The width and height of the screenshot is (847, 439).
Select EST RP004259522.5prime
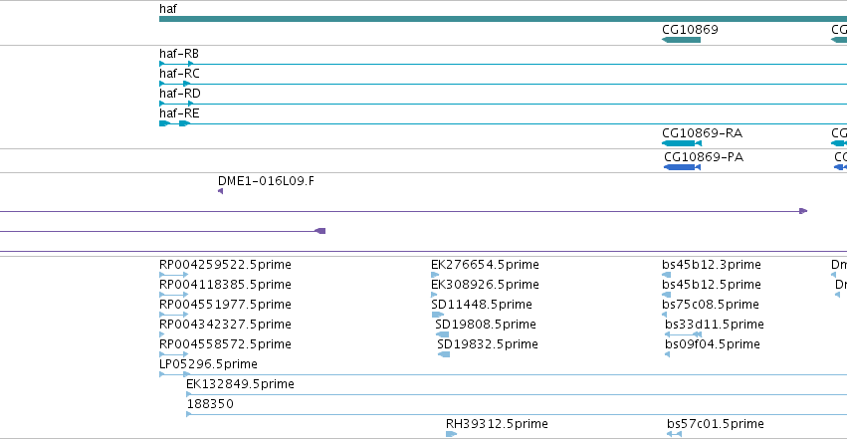pyautogui.click(x=225, y=265)
